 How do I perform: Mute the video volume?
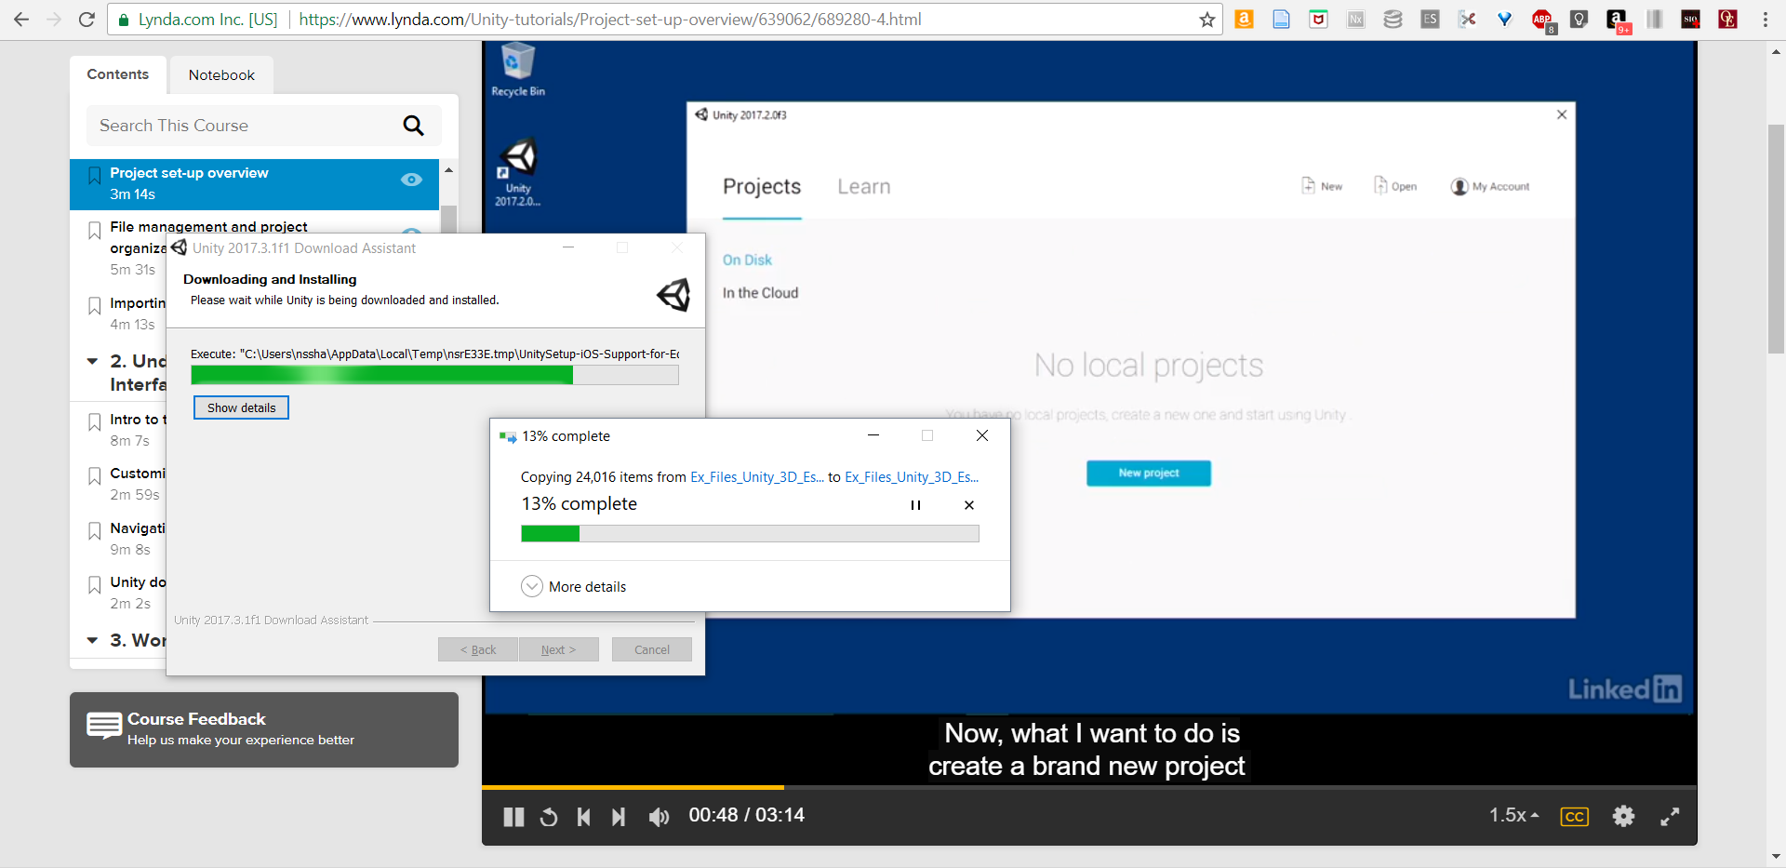click(x=659, y=817)
